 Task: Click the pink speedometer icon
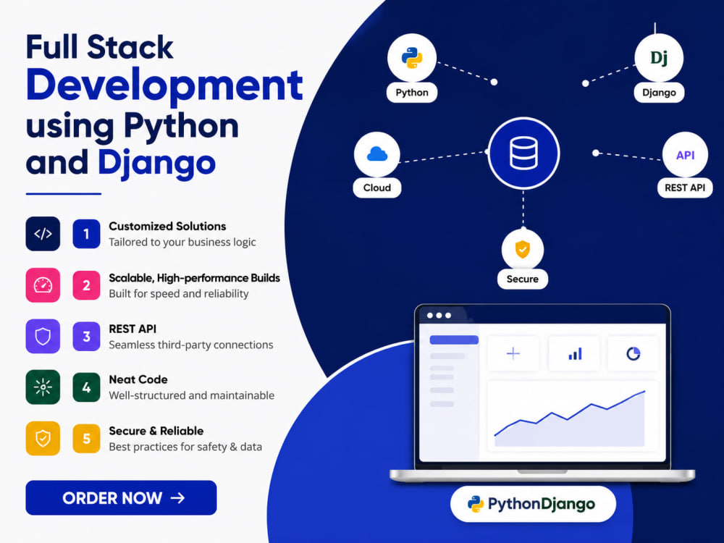click(x=43, y=285)
